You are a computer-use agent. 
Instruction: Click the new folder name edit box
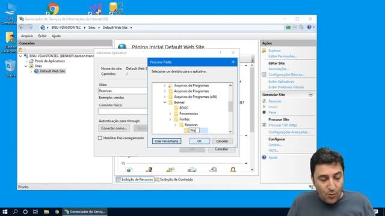tap(194, 131)
